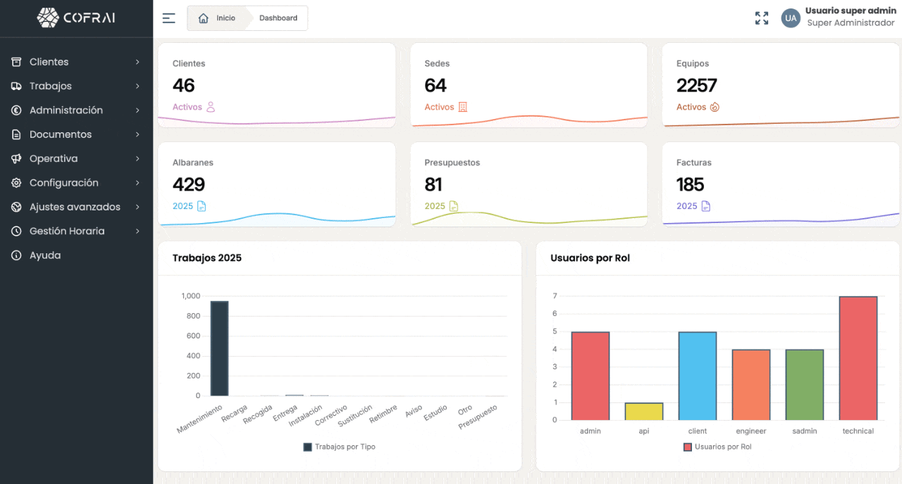The image size is (902, 484).
Task: Toggle the Trabajos por Tipo legend
Action: click(x=339, y=447)
